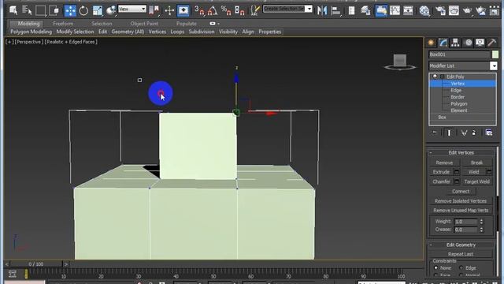The height and width of the screenshot is (284, 504).
Task: Toggle the 3D Snaps icon
Action: click(x=199, y=10)
